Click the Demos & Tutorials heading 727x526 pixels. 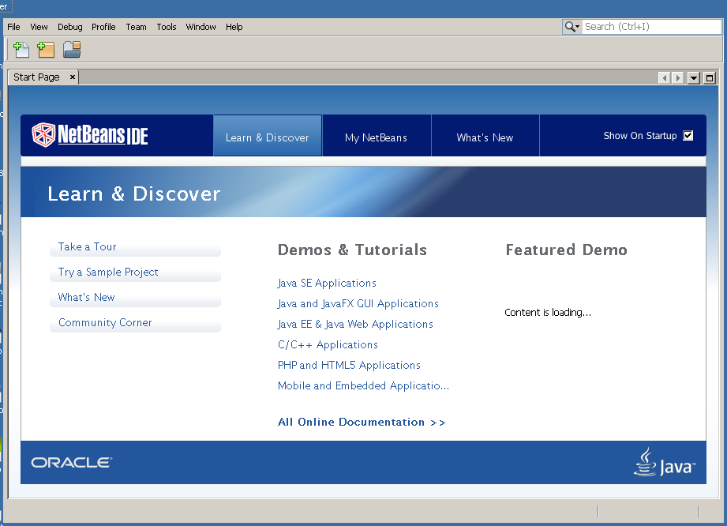click(352, 250)
